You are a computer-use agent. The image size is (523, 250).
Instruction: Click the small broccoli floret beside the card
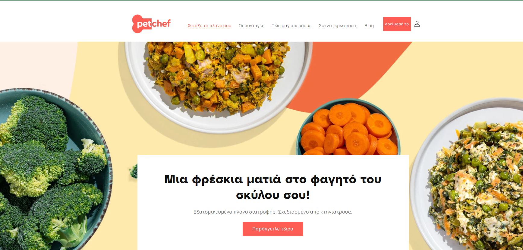point(134,171)
